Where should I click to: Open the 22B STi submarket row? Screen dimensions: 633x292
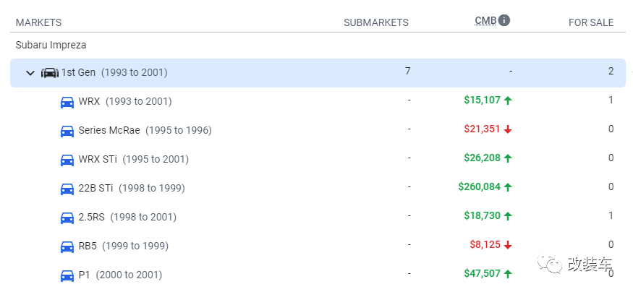coord(318,189)
